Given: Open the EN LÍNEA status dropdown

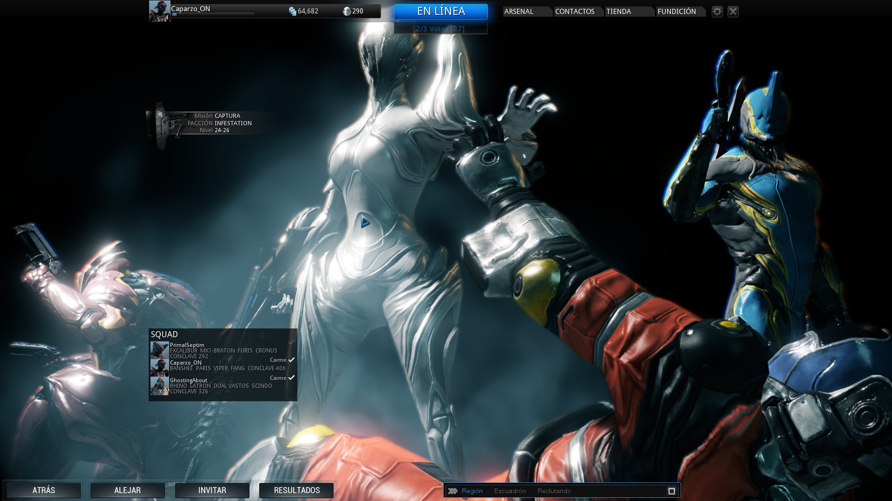Looking at the screenshot, I should [440, 12].
